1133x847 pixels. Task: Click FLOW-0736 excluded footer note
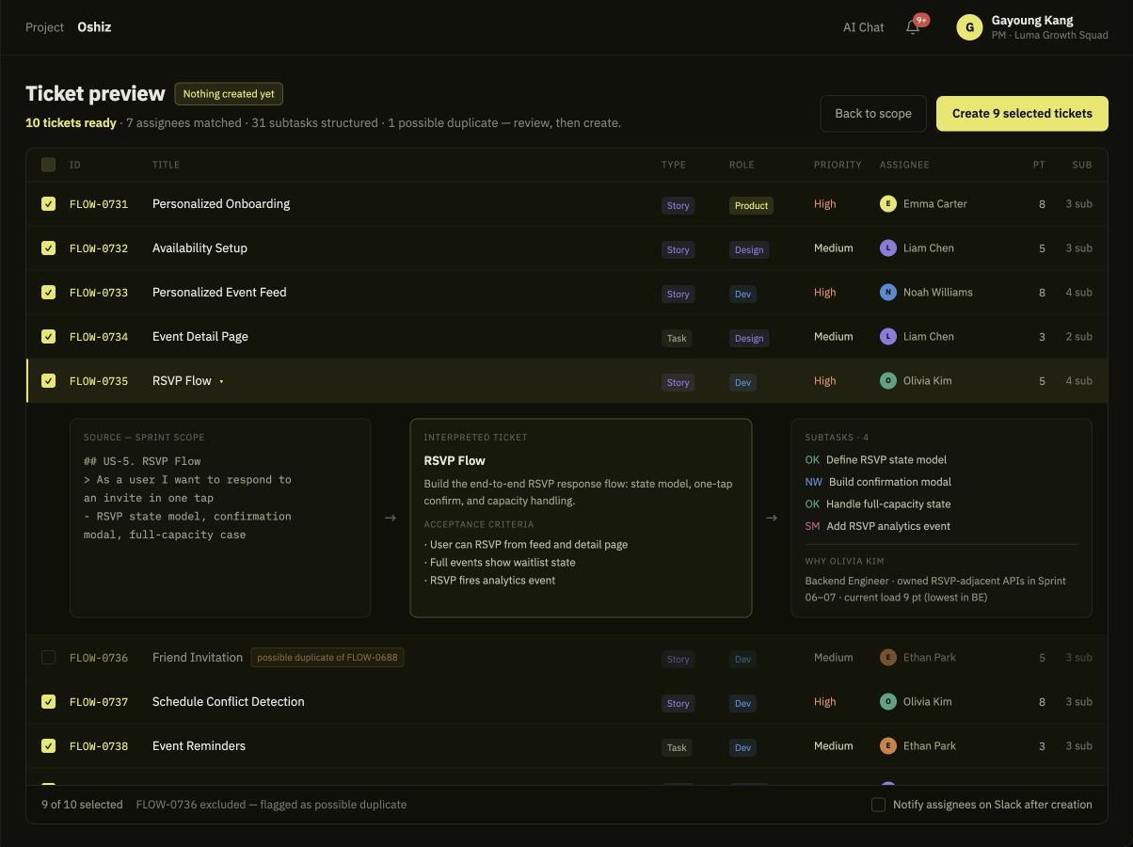[272, 805]
